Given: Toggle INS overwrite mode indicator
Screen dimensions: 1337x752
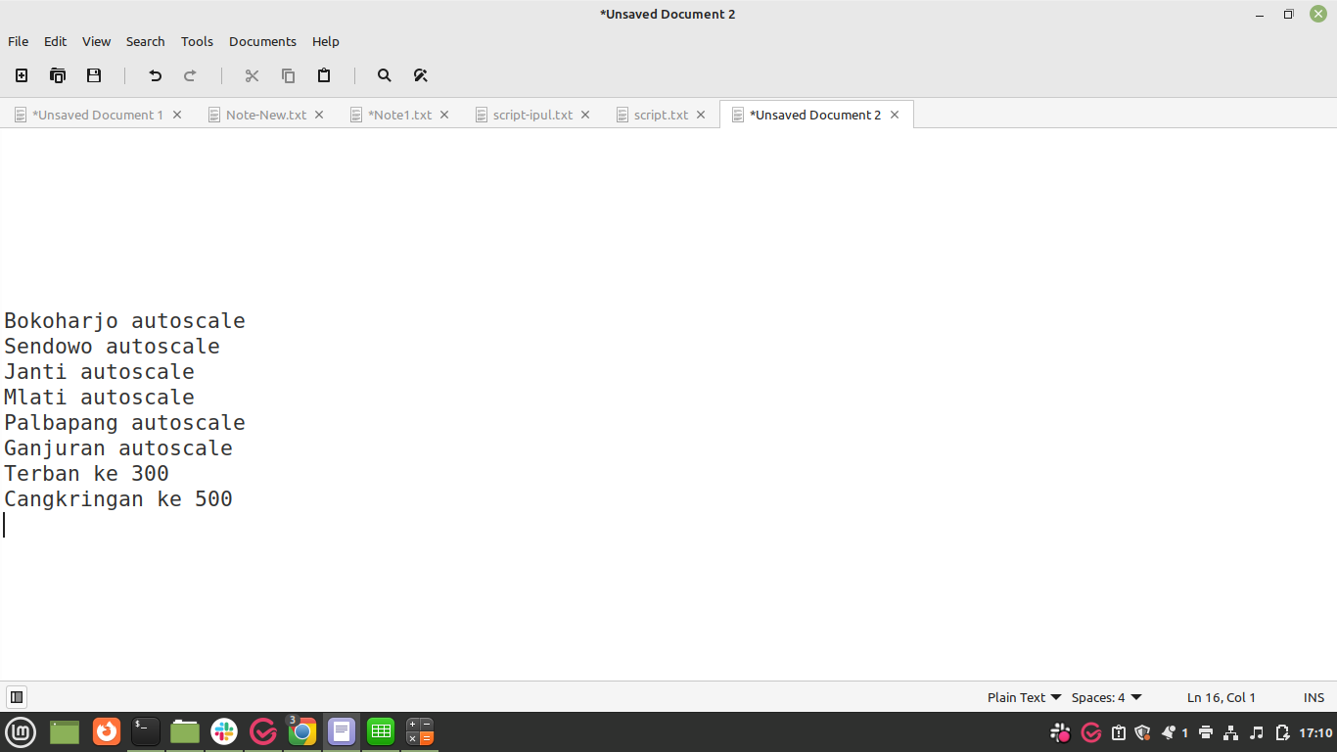Looking at the screenshot, I should (x=1314, y=697).
